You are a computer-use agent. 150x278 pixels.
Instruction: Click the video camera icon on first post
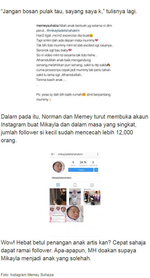(x=64, y=190)
